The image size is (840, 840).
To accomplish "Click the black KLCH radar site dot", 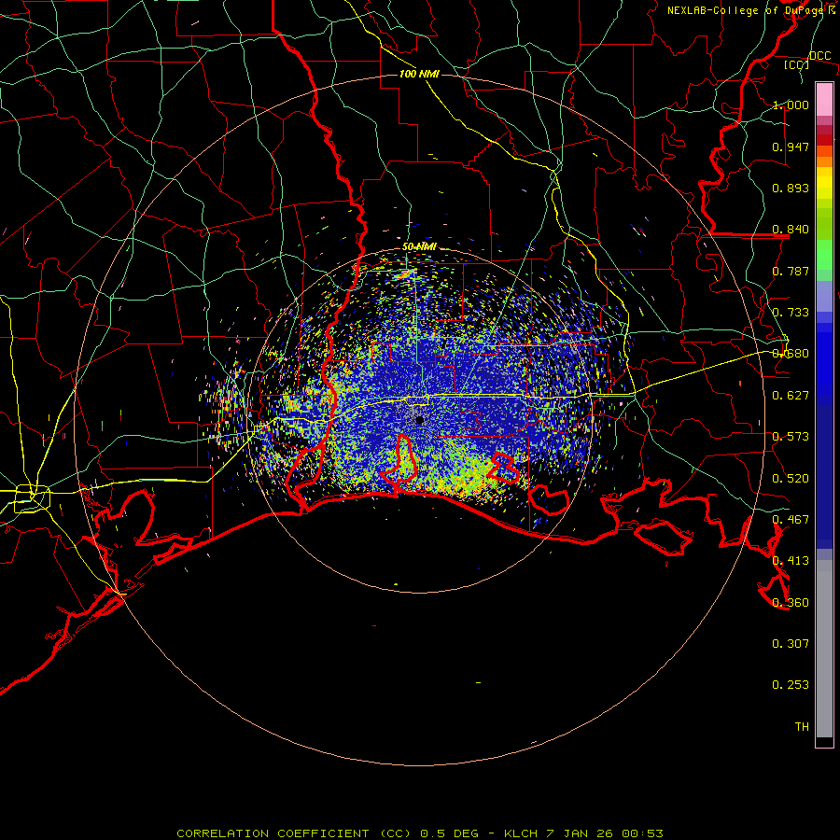I will tap(420, 420).
